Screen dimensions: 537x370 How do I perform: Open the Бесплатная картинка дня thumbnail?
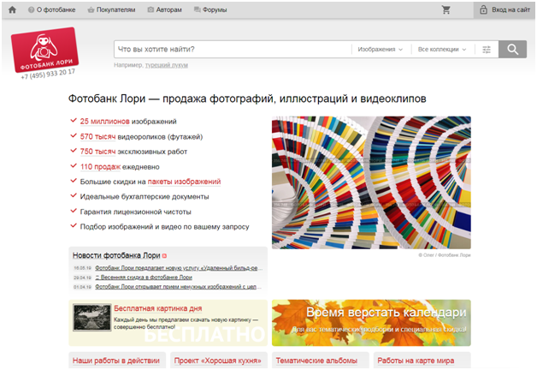tap(91, 317)
